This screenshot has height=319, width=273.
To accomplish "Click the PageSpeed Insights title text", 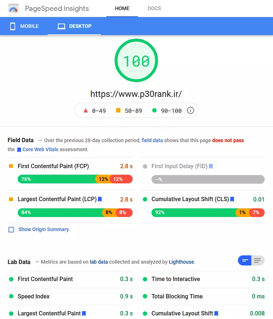I will coord(57,9).
